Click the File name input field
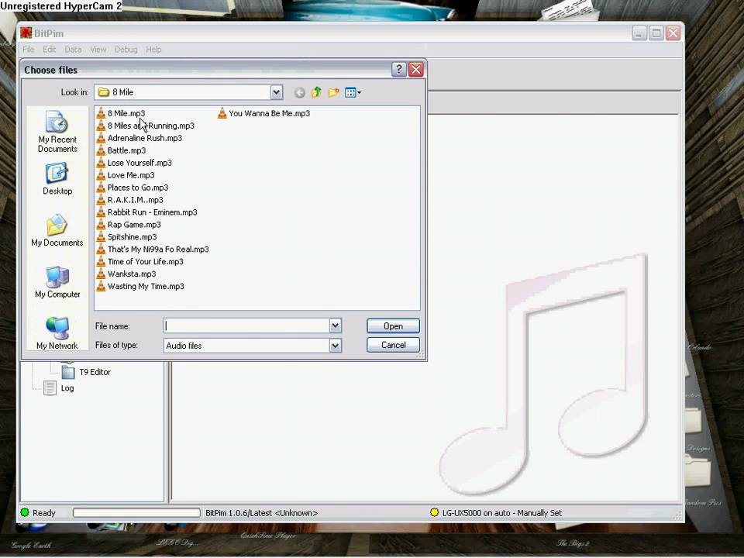The width and height of the screenshot is (744, 558). (246, 326)
